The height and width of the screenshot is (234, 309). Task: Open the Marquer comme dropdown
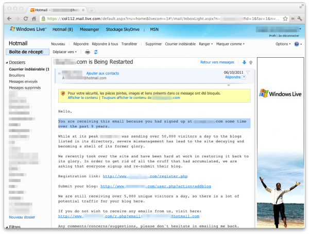230,44
